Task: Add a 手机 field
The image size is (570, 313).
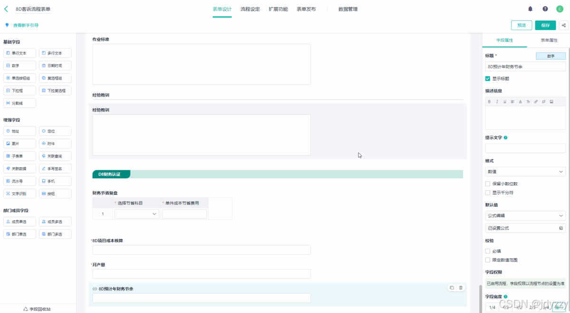Action: pyautogui.click(x=55, y=181)
